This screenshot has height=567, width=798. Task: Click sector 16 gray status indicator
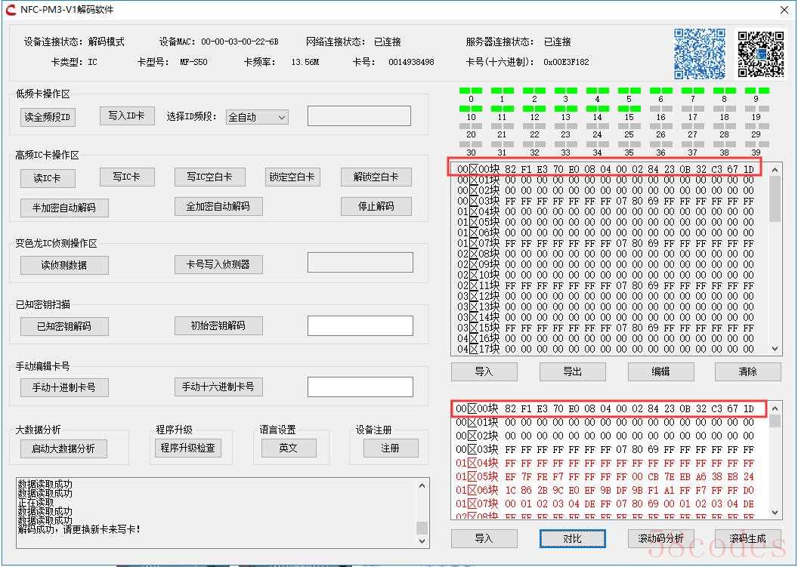click(660, 108)
